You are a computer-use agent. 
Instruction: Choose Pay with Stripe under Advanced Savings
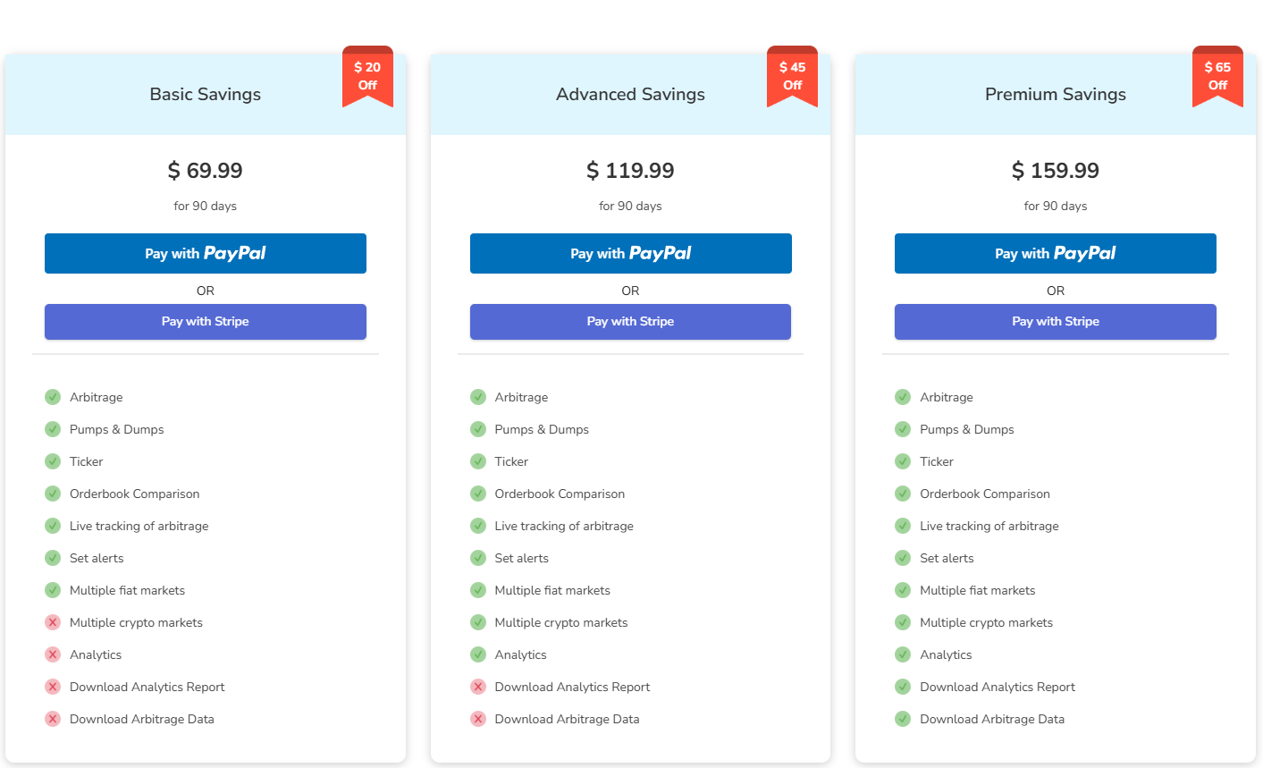[x=630, y=322]
